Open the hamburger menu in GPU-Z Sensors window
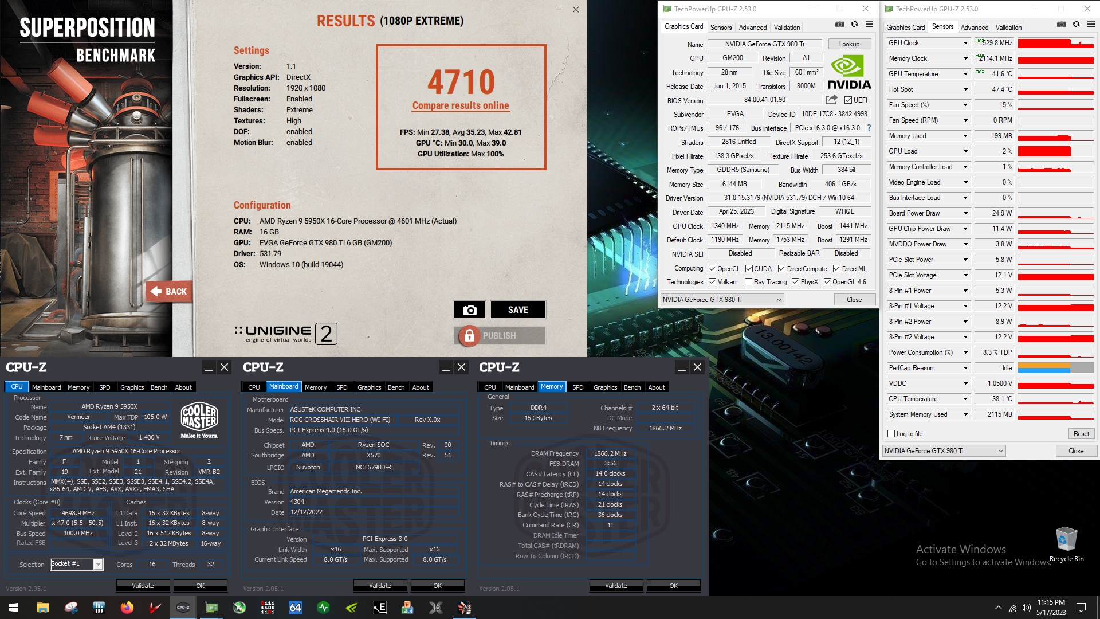Screen dimensions: 1100x619 (x=1091, y=24)
